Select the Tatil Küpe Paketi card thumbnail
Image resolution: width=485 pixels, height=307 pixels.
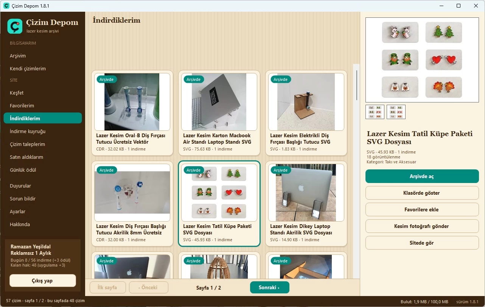219,193
